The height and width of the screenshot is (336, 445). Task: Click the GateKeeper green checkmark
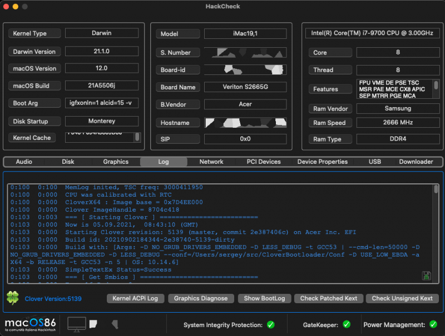click(x=346, y=325)
